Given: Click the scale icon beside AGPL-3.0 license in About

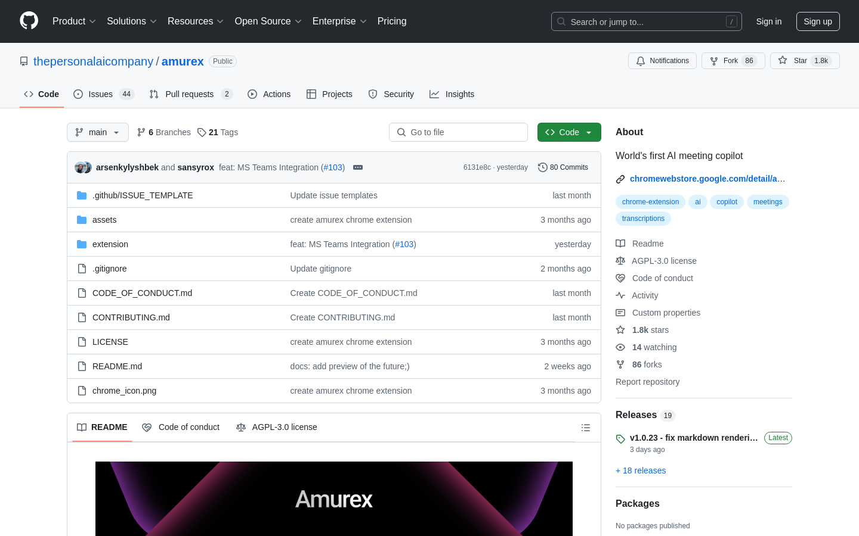Looking at the screenshot, I should click(620, 261).
